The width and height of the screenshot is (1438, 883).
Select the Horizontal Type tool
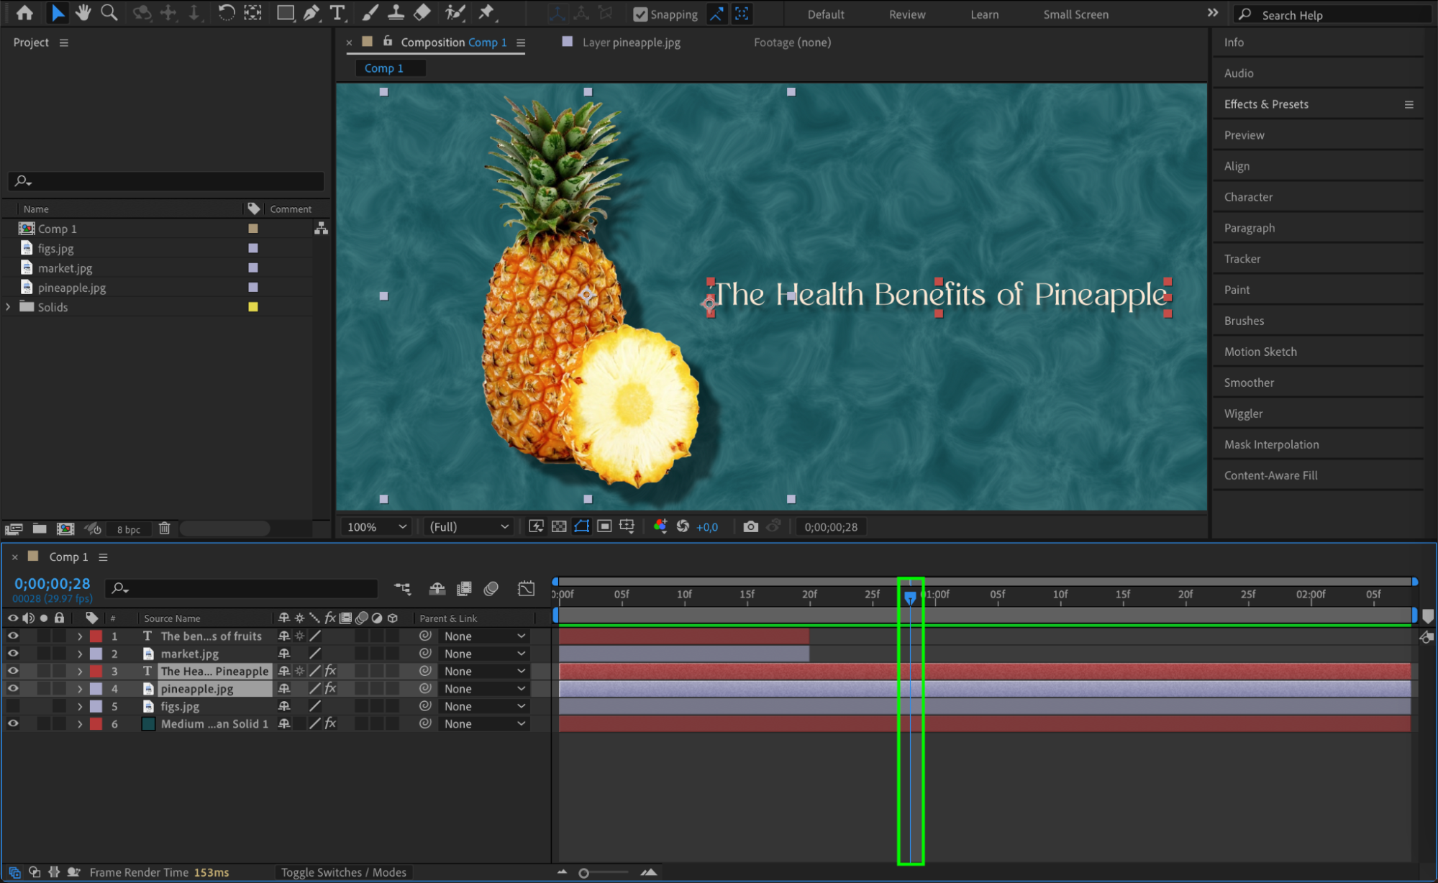point(337,12)
